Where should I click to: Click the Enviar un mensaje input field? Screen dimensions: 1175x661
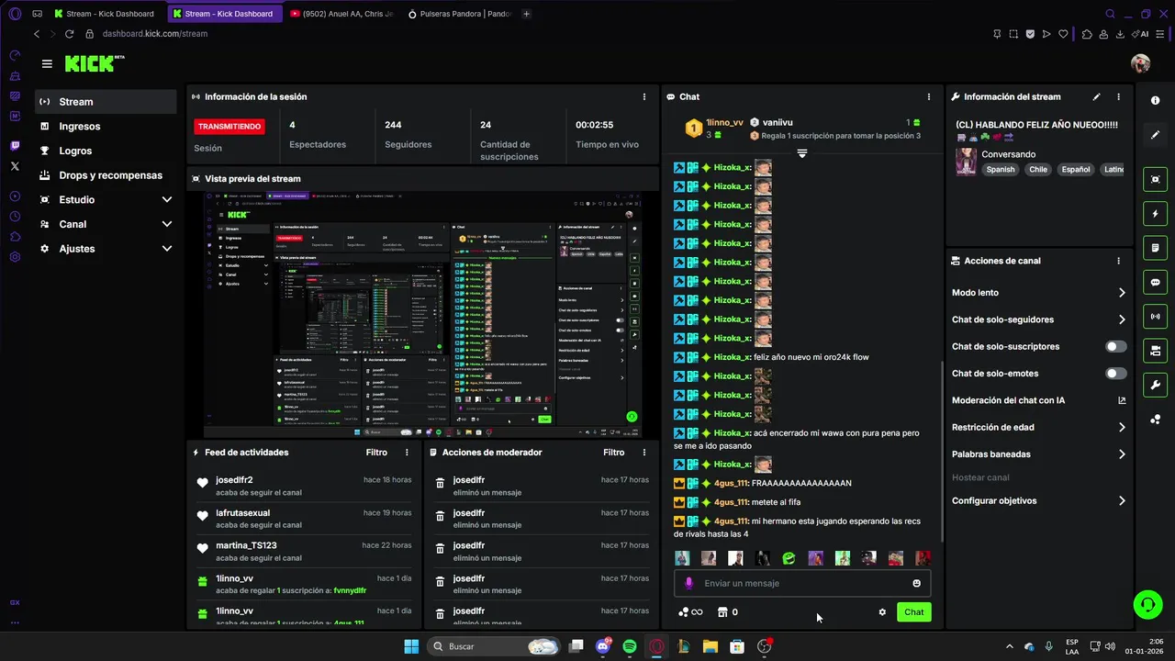(x=801, y=583)
